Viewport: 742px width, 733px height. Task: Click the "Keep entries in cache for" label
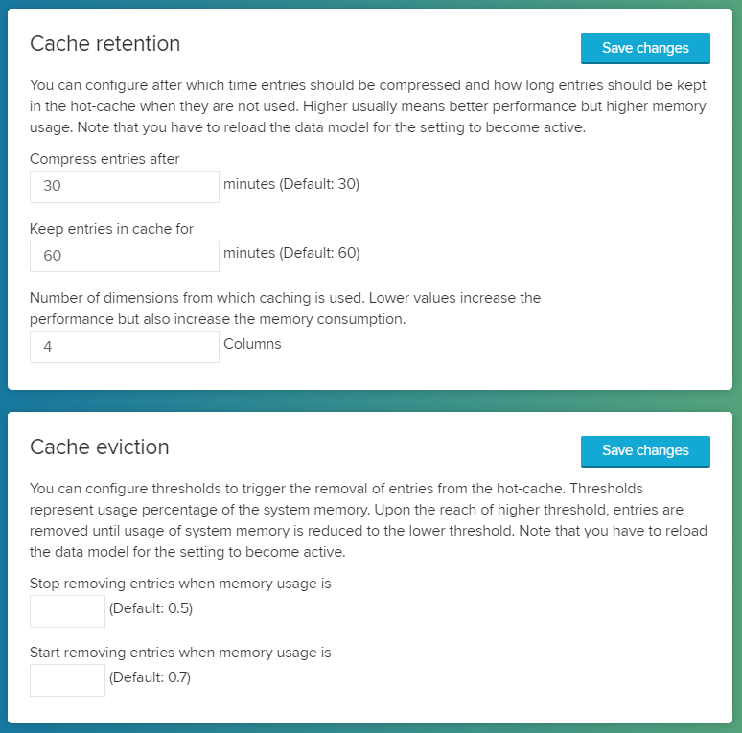click(111, 229)
